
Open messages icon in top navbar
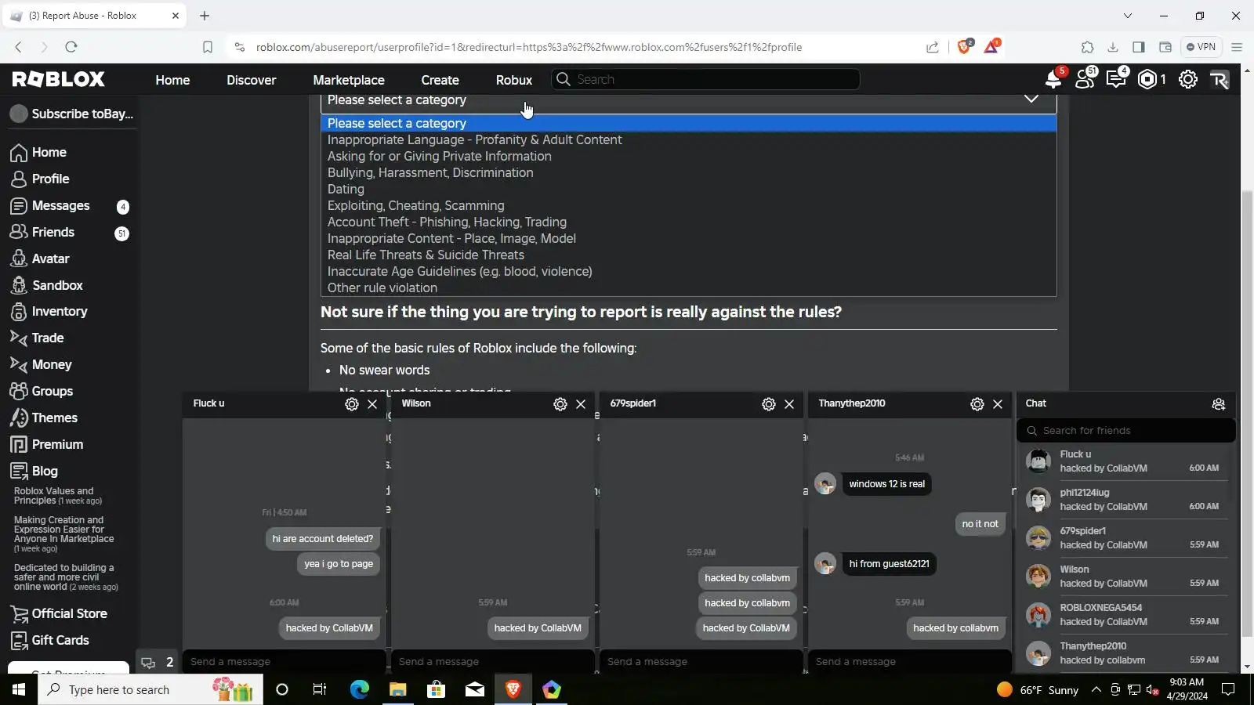[x=1116, y=79]
